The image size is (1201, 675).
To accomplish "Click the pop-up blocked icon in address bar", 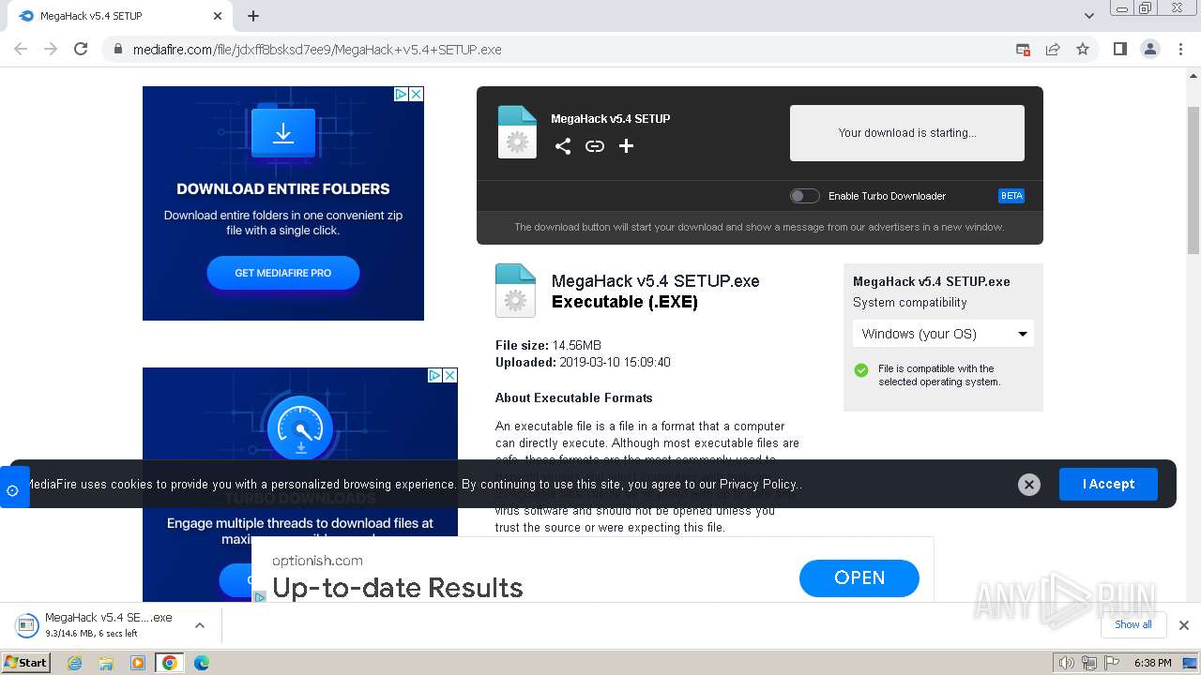I will [1023, 49].
